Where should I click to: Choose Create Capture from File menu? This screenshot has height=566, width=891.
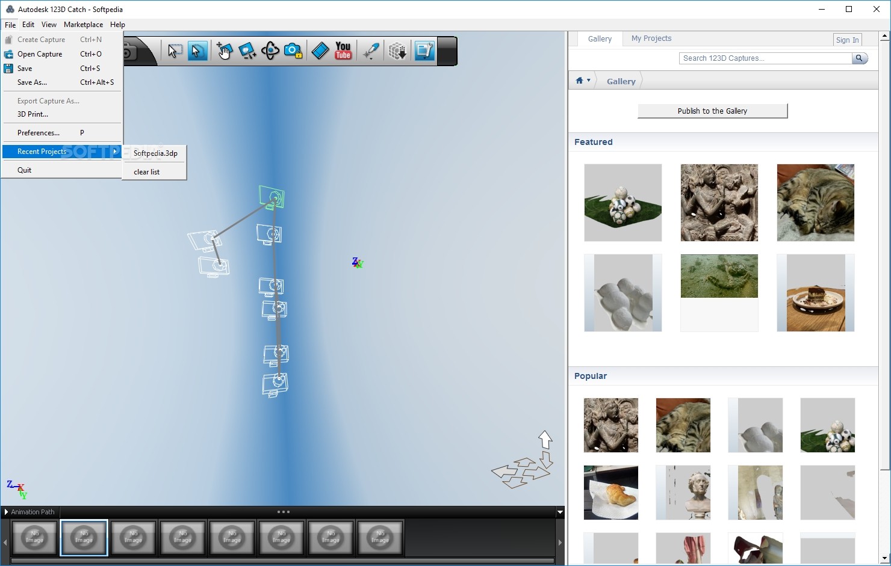[x=62, y=40]
